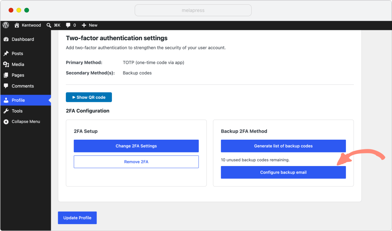Visit the Kentwood site link
Screen dimensions: 392x231
31,25
